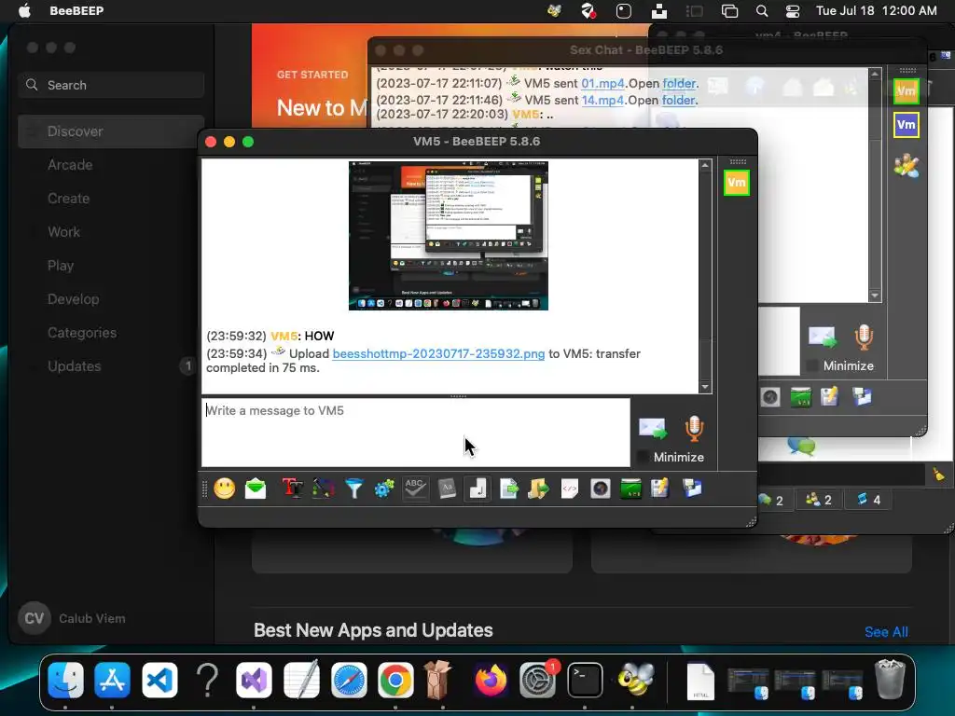This screenshot has width=955, height=716.
Task: Send a folder using the yellow folder arrow icon
Action: click(x=538, y=489)
